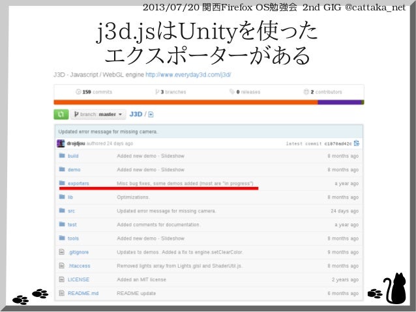Open README.md commit 'README update'

pos(136,294)
